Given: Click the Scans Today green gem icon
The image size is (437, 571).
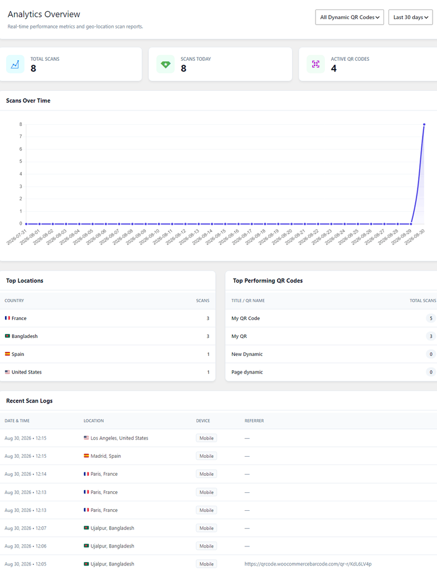Looking at the screenshot, I should [166, 65].
